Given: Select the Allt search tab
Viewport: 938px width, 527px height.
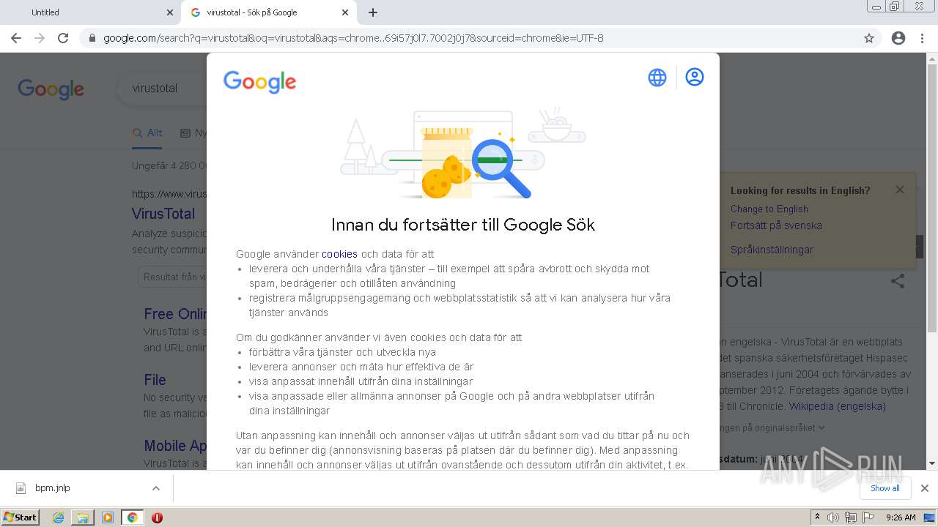Looking at the screenshot, I should [147, 132].
